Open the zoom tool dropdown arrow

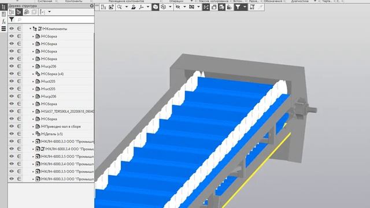tap(127, 7)
